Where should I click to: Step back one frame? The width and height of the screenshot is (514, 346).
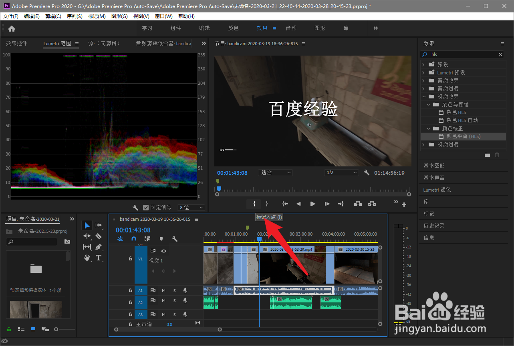(299, 204)
